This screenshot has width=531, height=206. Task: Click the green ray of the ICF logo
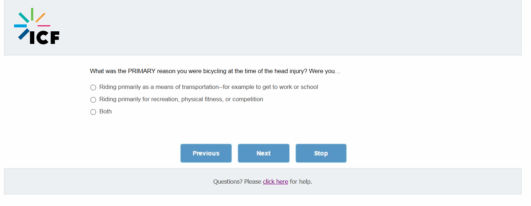[x=32, y=14]
